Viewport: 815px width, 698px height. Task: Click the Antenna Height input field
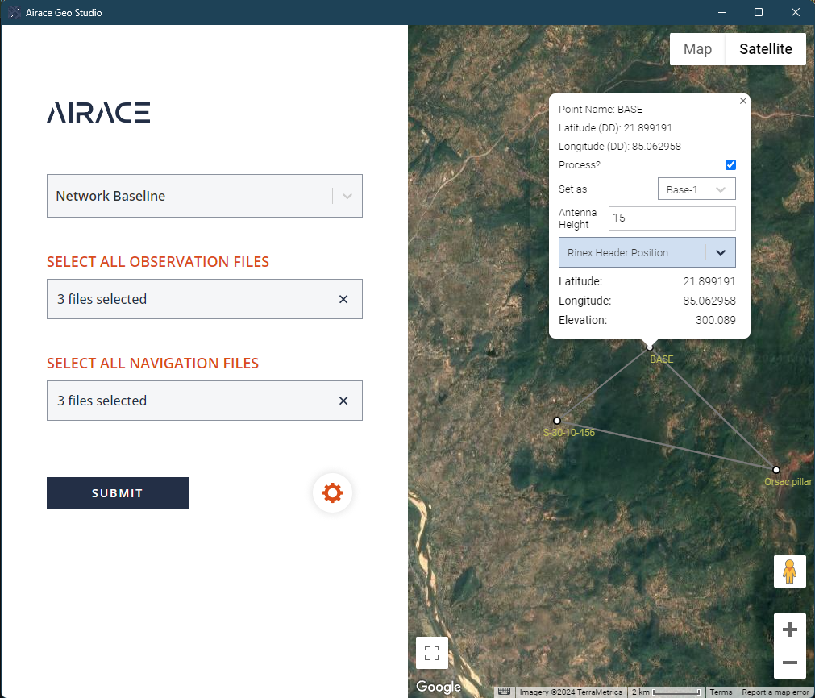[x=672, y=218]
